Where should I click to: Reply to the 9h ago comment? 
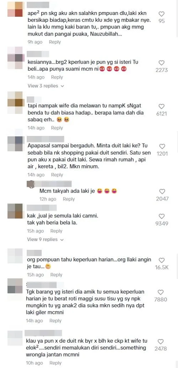[x=55, y=42]
